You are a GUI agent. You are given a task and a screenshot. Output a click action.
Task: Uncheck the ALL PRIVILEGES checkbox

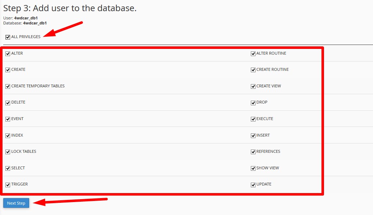[8, 37]
